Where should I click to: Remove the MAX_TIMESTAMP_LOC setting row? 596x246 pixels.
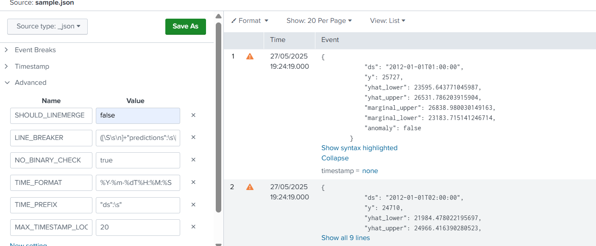pyautogui.click(x=193, y=227)
